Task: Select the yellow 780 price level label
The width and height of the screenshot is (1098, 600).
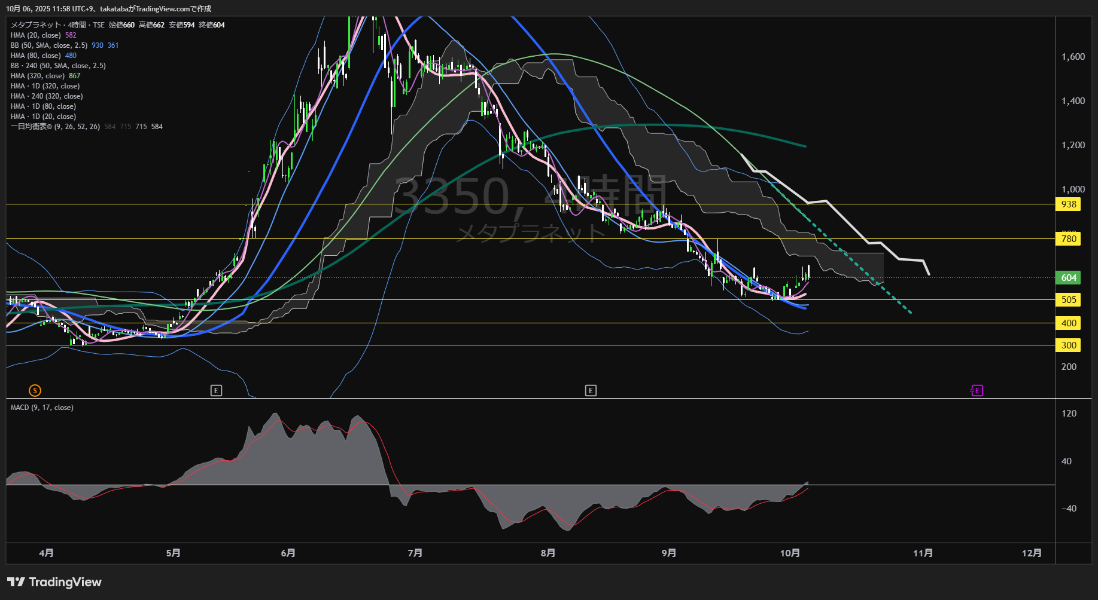Action: [x=1068, y=239]
